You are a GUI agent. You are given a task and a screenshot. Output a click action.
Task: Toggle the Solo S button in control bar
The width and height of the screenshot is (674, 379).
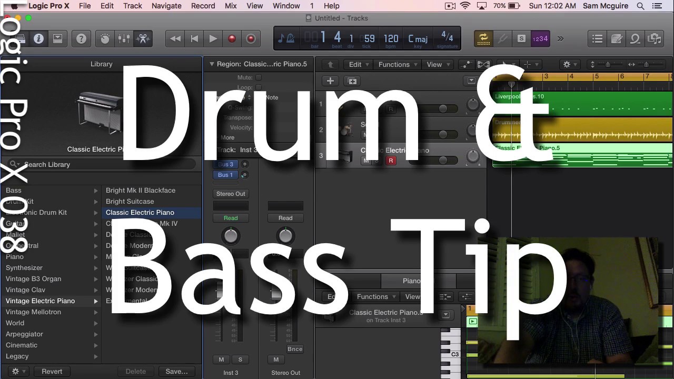click(521, 38)
